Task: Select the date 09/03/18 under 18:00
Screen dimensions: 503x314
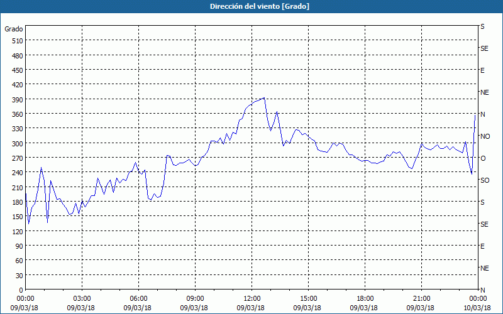Action: (364, 308)
